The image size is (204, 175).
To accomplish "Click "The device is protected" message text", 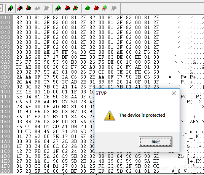I will (142, 115).
